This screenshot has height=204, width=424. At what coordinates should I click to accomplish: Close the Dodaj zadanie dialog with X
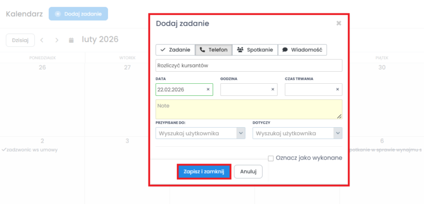tap(338, 23)
